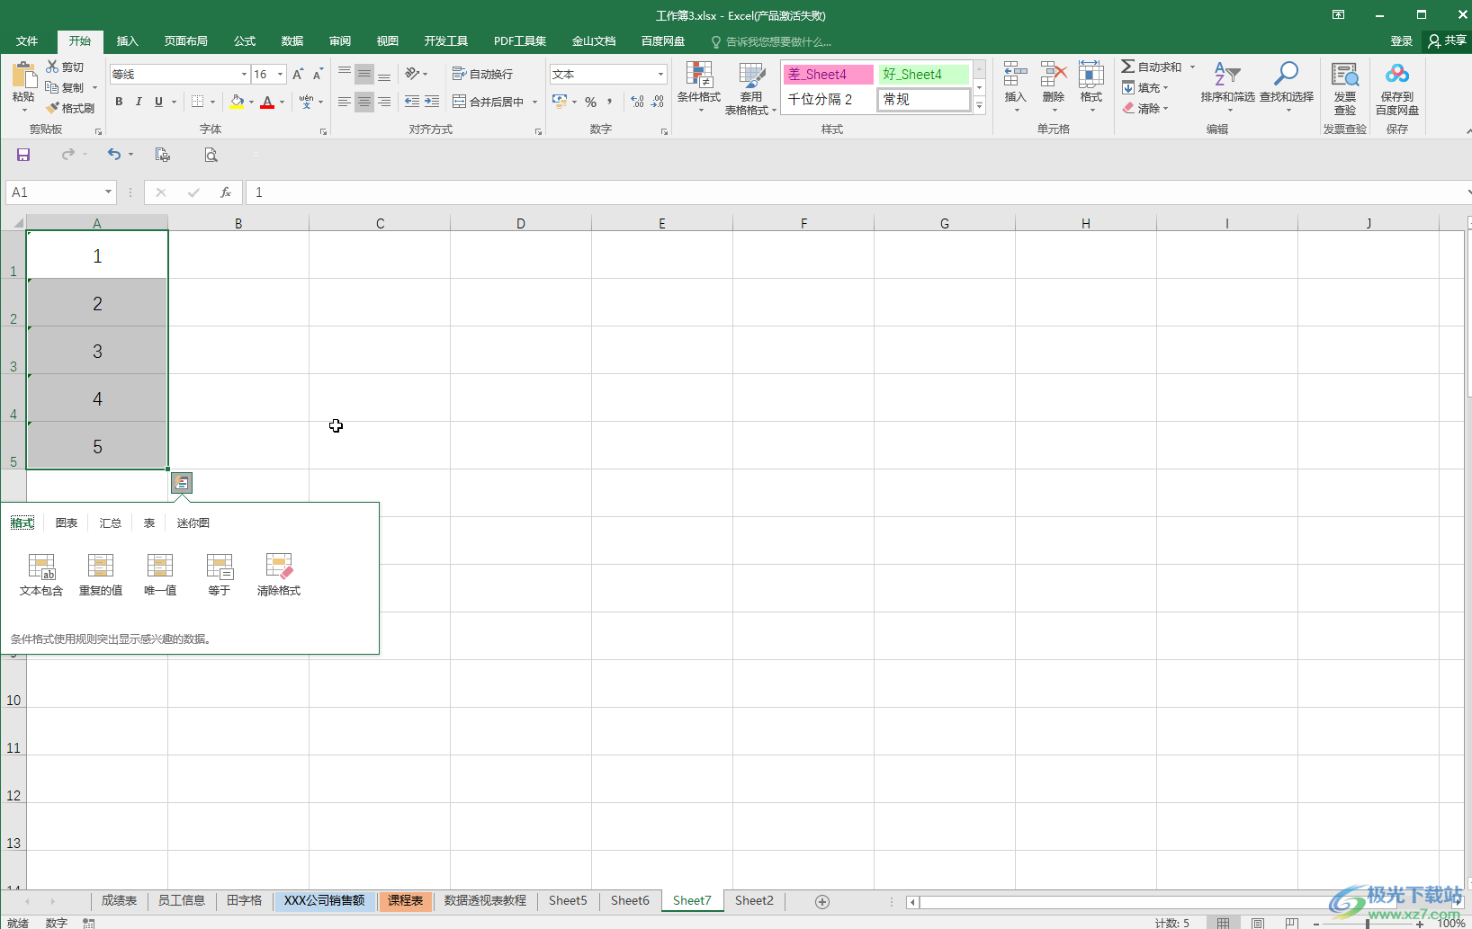Select column B header
The image size is (1472, 929).
238,223
